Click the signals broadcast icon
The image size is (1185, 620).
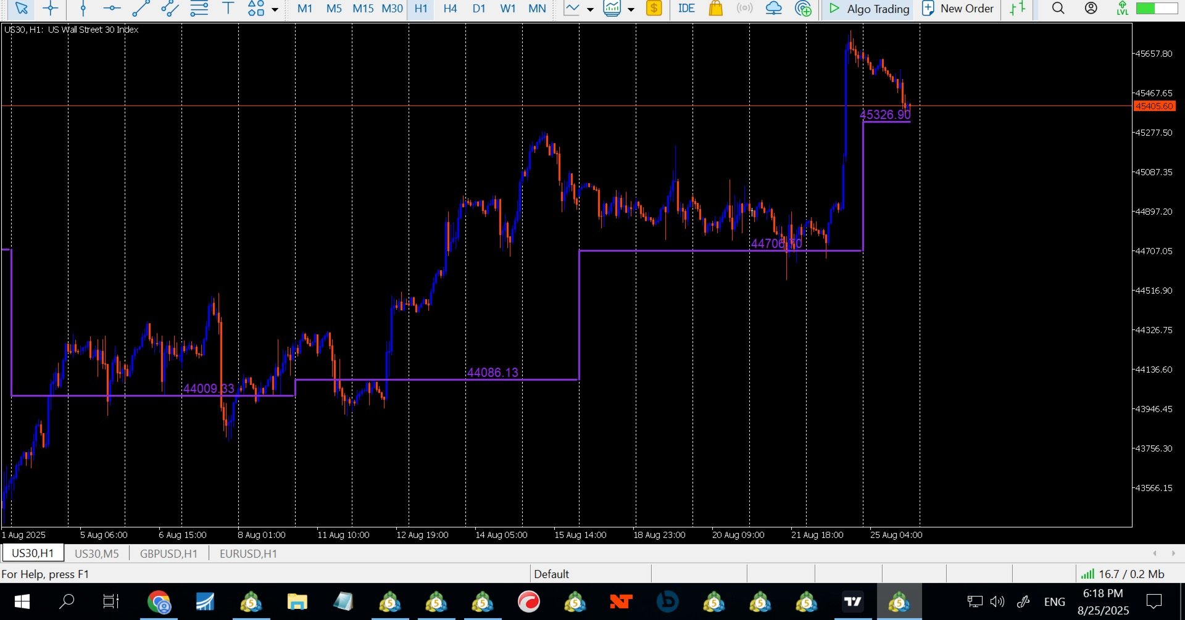tap(745, 9)
